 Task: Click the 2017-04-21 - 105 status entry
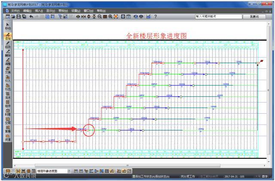pos(234,176)
